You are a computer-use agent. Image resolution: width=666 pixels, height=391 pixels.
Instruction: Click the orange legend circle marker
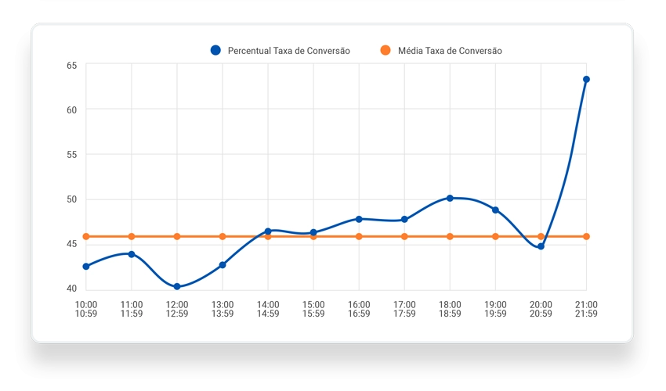385,51
